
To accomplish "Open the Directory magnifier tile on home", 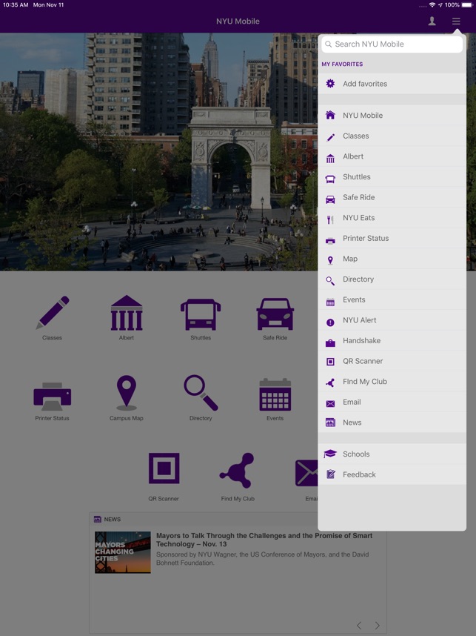I will click(201, 398).
